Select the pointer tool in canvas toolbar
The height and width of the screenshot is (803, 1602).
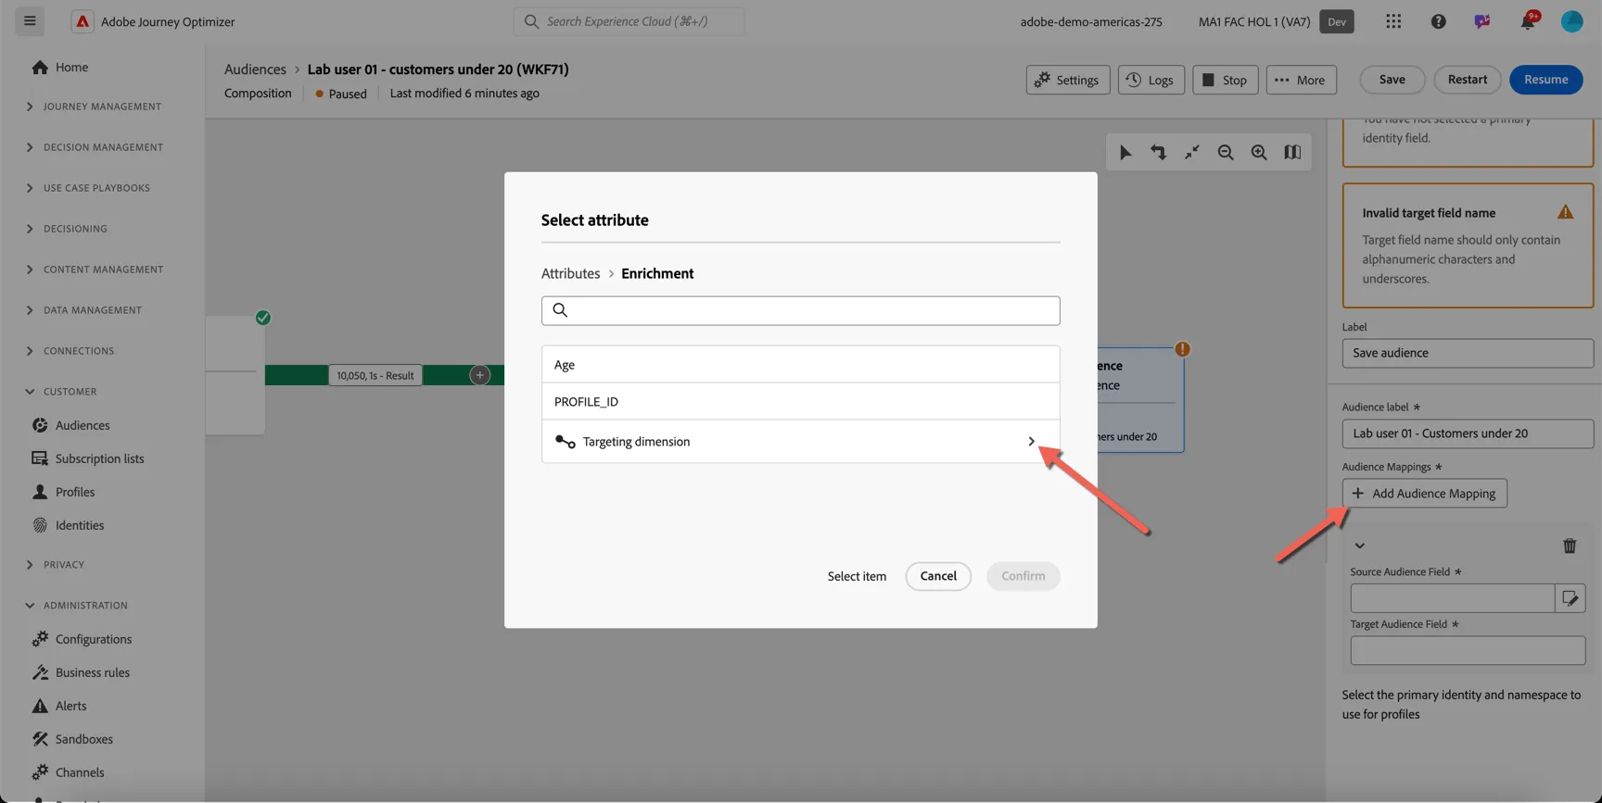1125,153
